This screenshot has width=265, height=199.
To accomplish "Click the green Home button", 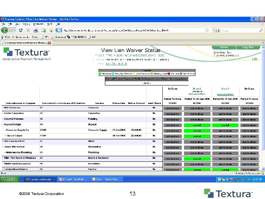I will point(224,47).
